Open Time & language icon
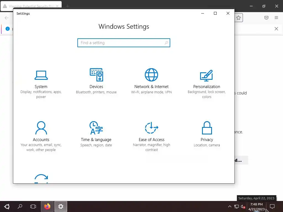This screenshot has width=283, height=212. coord(96,128)
